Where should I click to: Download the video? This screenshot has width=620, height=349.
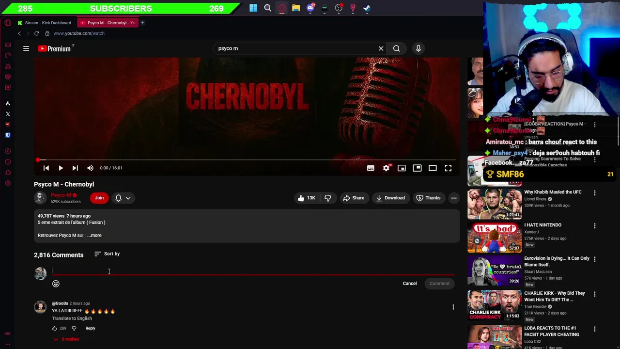tap(390, 198)
